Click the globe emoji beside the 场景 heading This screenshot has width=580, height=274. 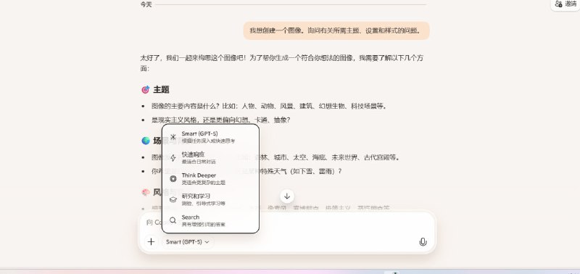point(146,141)
